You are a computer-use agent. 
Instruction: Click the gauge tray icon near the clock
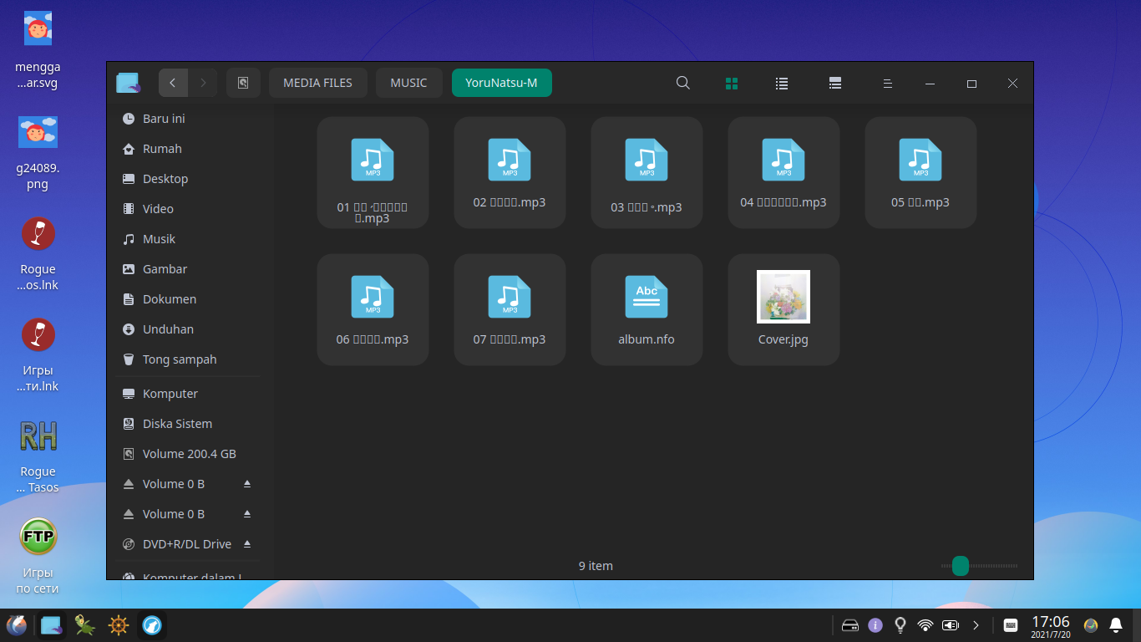click(x=1090, y=624)
